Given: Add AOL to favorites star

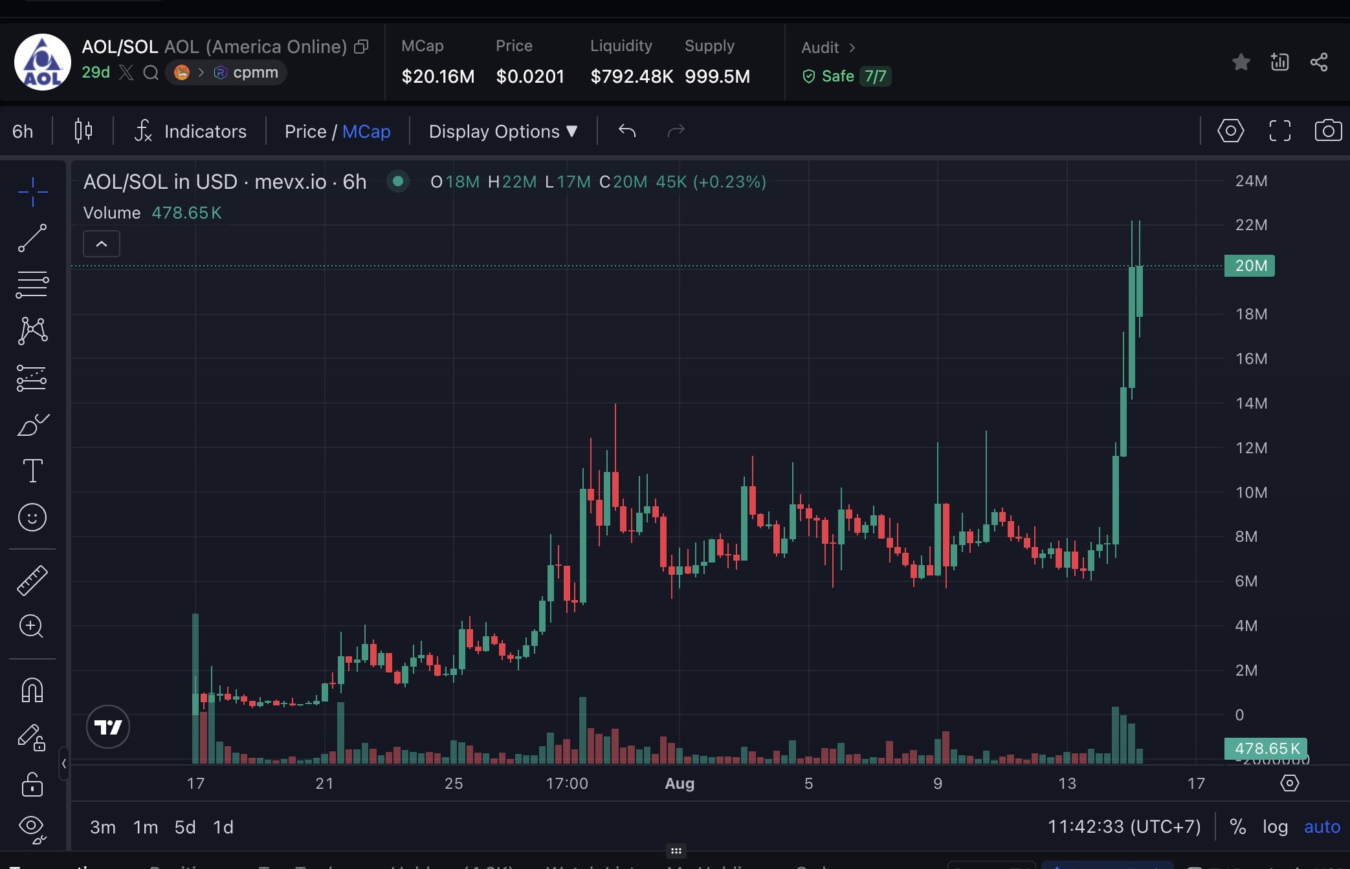Looking at the screenshot, I should pos(1241,62).
